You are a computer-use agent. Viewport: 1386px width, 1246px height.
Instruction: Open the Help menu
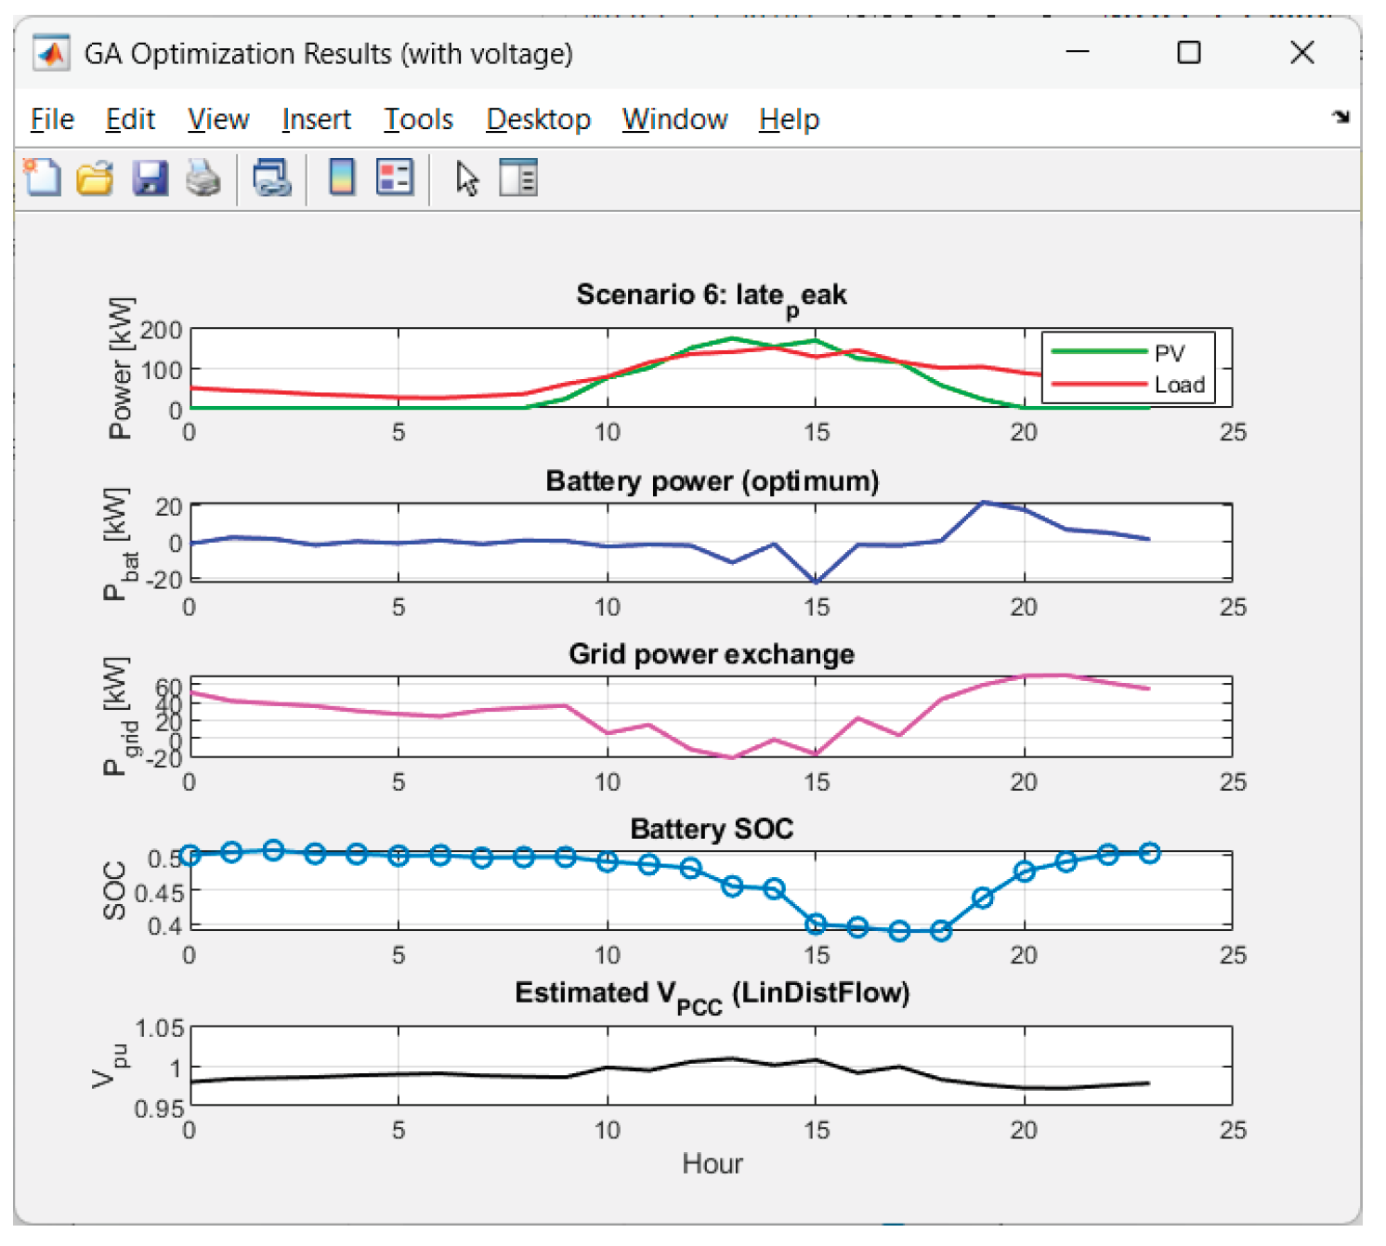[789, 119]
